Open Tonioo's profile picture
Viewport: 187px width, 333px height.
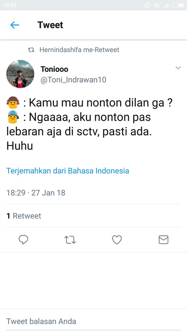tap(20, 74)
